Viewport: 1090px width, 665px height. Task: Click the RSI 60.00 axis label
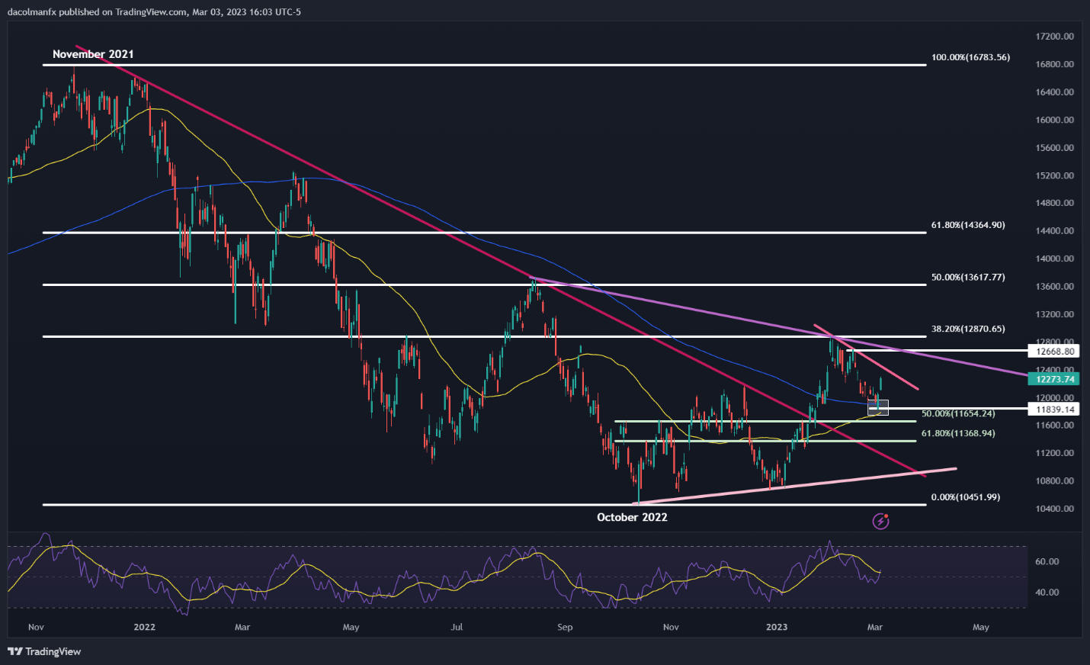[x=1047, y=561]
